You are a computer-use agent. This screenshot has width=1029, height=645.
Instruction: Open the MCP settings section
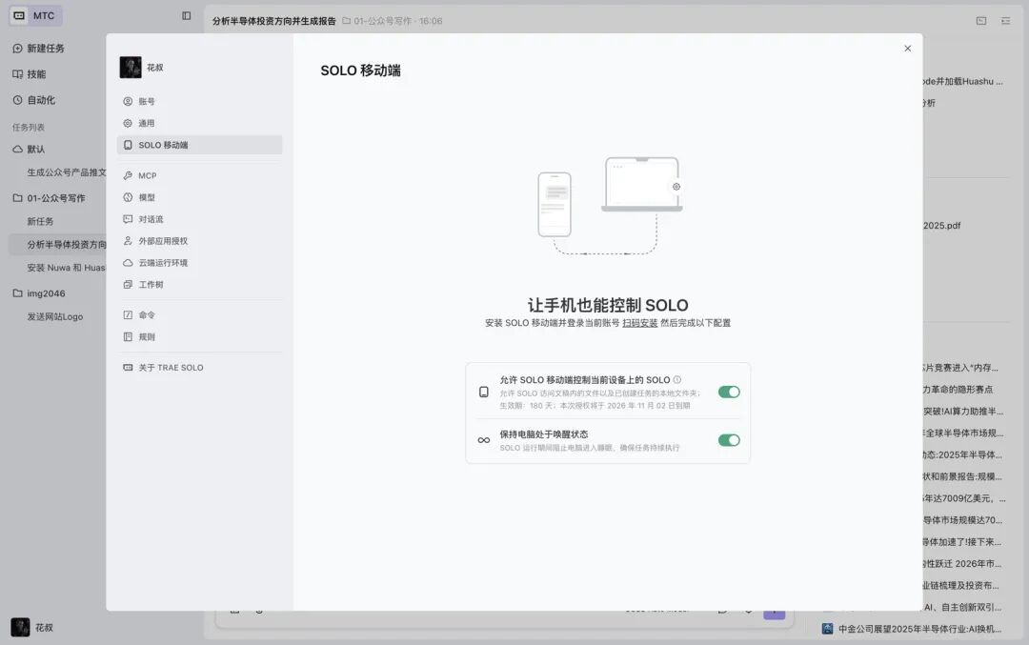pos(199,176)
